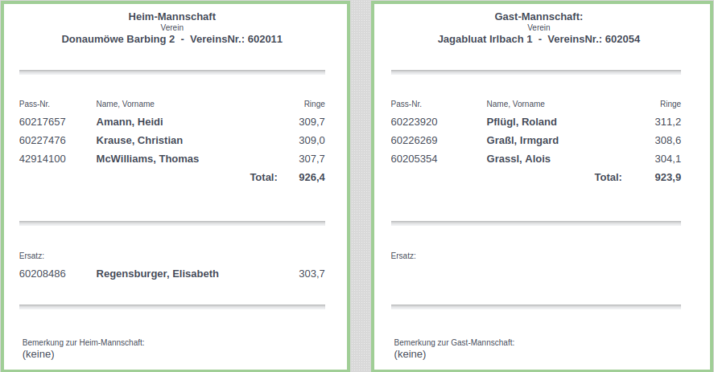
Task: Click on McWilliams, Thomas
Action: coord(147,159)
